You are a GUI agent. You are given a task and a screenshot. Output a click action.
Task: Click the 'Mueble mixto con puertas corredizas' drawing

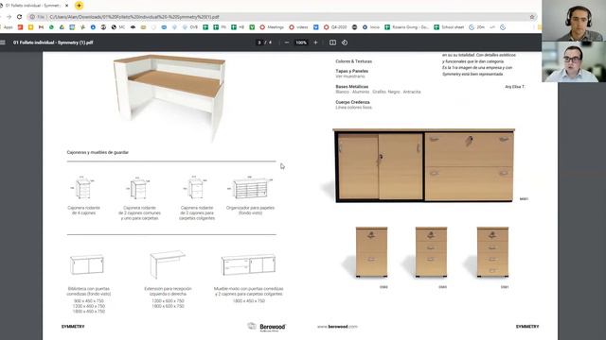(x=248, y=264)
